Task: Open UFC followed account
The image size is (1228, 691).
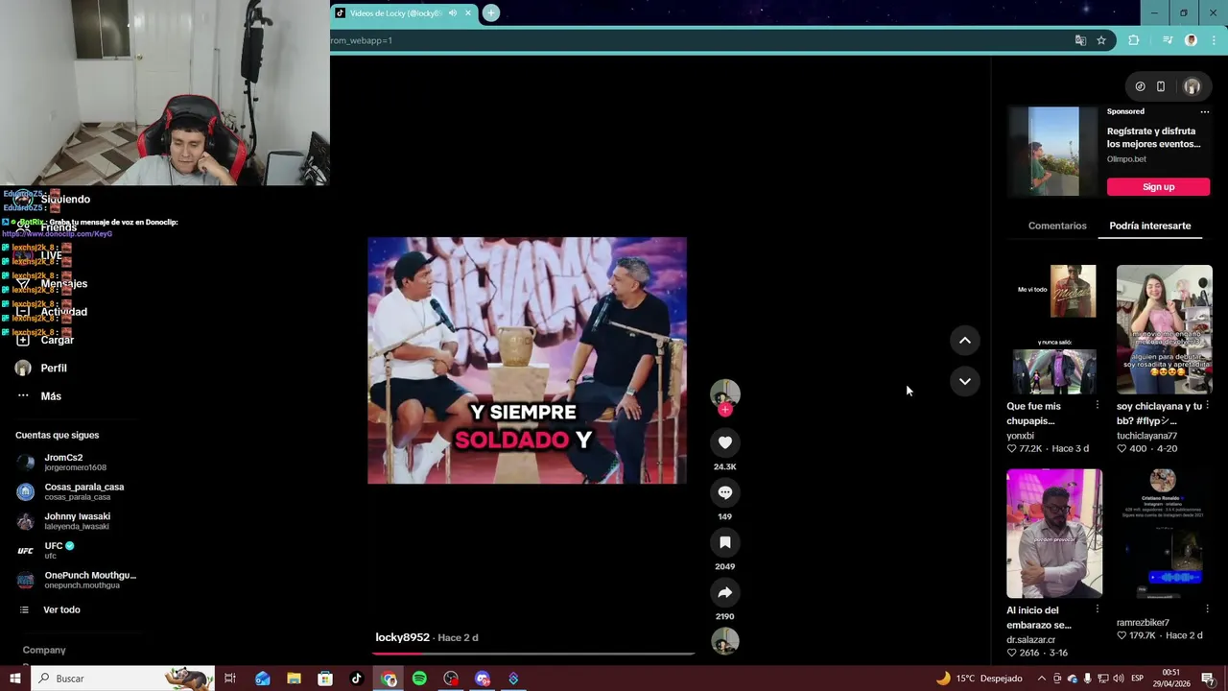Action: click(x=46, y=550)
